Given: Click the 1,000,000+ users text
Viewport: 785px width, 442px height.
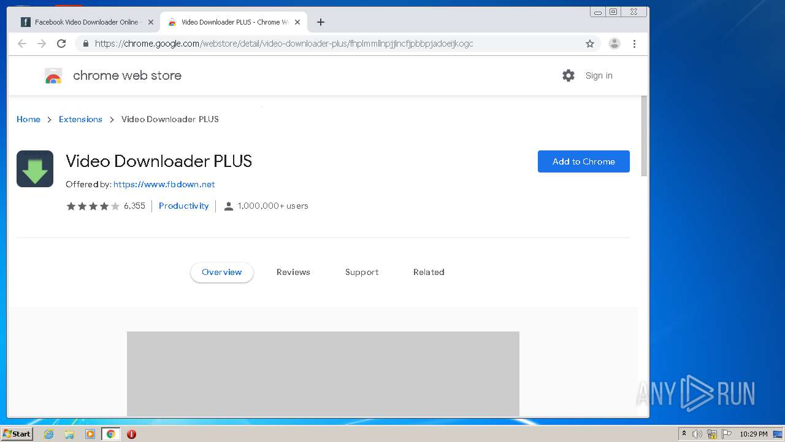Looking at the screenshot, I should click(x=273, y=206).
